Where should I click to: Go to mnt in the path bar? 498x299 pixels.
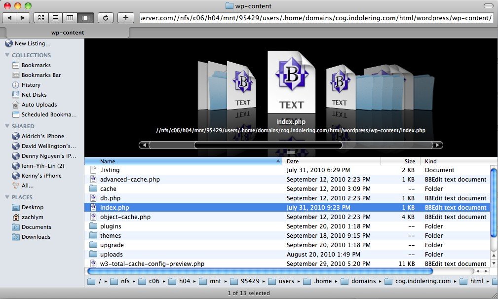click(211, 281)
